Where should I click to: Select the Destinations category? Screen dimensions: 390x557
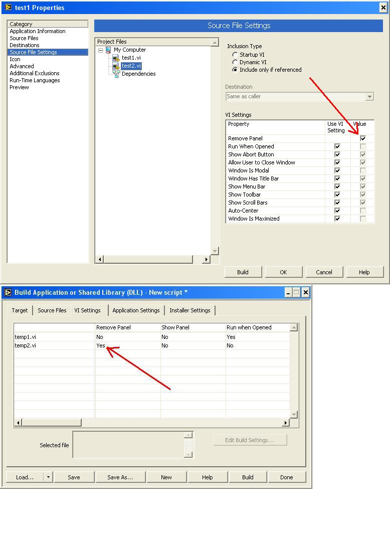(48, 45)
